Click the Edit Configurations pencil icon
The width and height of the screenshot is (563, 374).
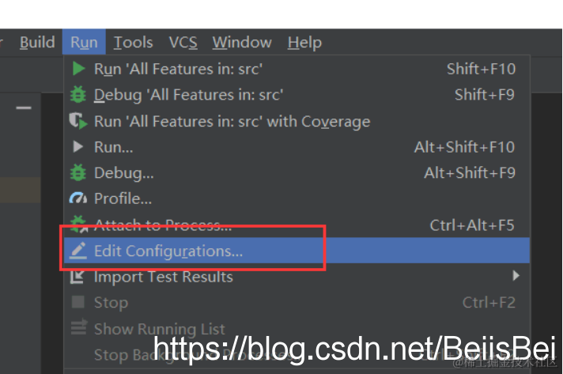(78, 251)
